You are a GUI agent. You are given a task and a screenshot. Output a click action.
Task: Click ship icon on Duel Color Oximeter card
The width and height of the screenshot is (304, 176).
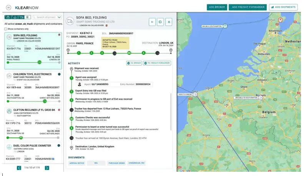click(9, 147)
